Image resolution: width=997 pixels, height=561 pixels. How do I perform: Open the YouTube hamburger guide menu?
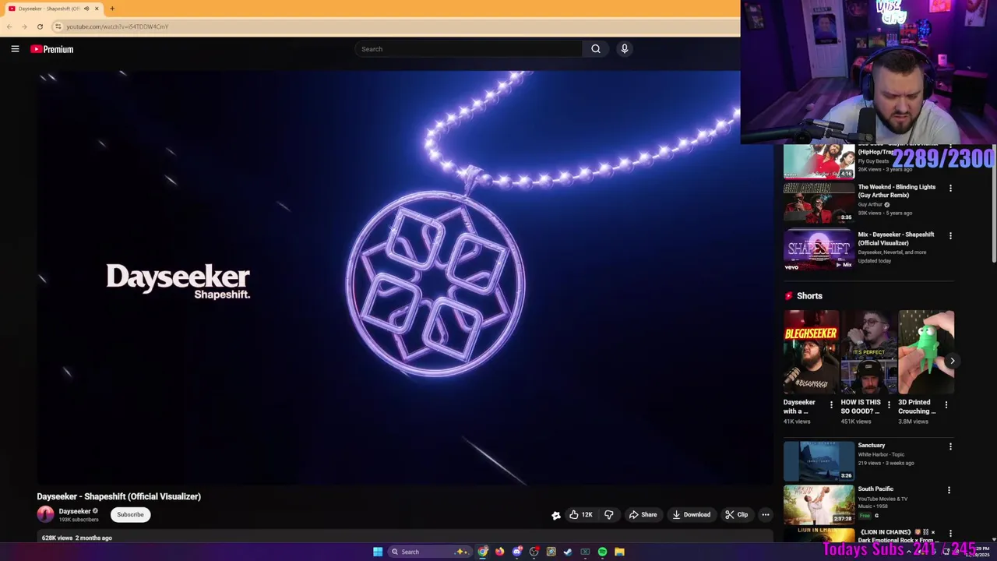(x=15, y=49)
